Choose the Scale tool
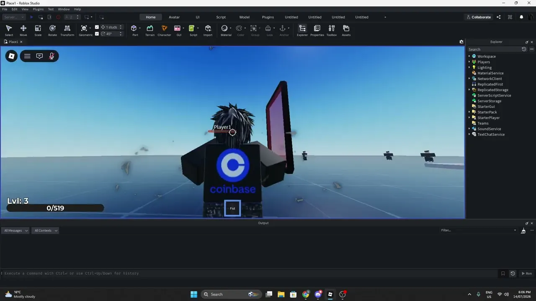The image size is (536, 301). click(x=38, y=30)
